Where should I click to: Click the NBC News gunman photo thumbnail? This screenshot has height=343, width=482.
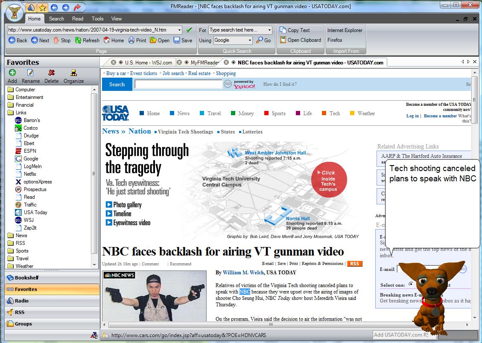point(155,296)
